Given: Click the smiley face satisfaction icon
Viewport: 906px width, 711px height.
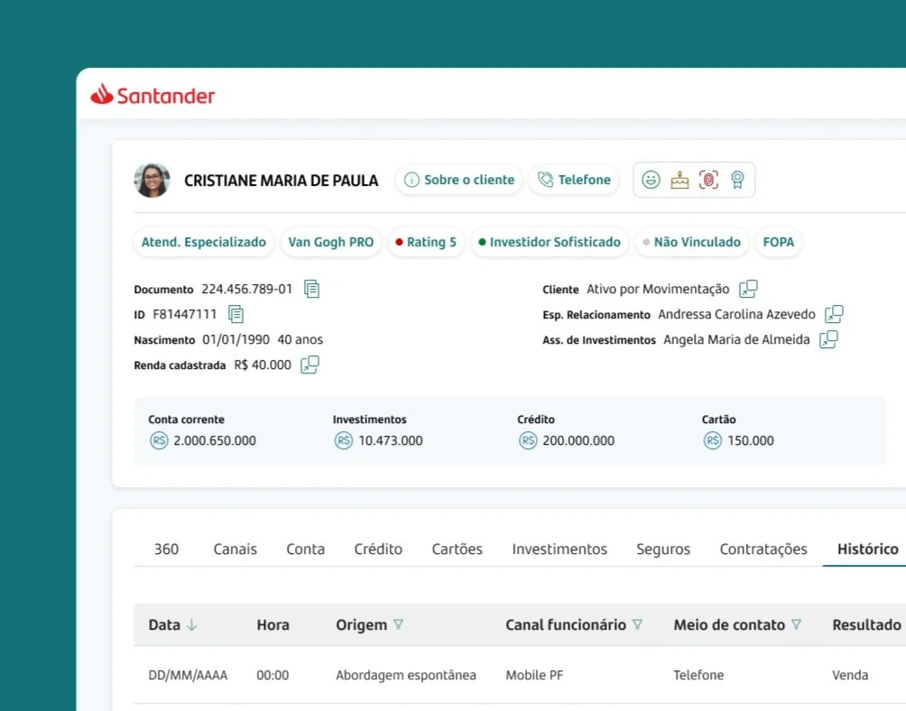Looking at the screenshot, I should click(x=651, y=180).
